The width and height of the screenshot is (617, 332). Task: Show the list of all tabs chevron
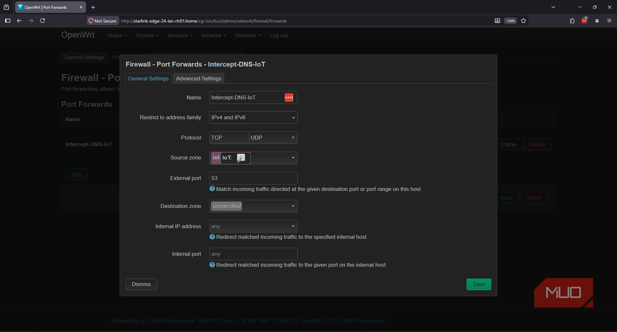coord(553,7)
